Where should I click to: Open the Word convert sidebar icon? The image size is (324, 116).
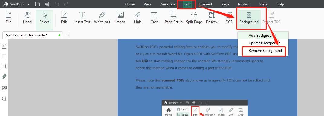click(x=4, y=88)
